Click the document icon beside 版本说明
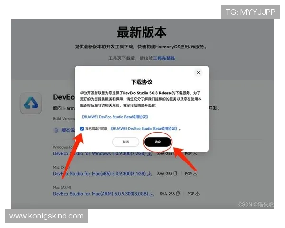The height and width of the screenshot is (228, 285). point(56,130)
